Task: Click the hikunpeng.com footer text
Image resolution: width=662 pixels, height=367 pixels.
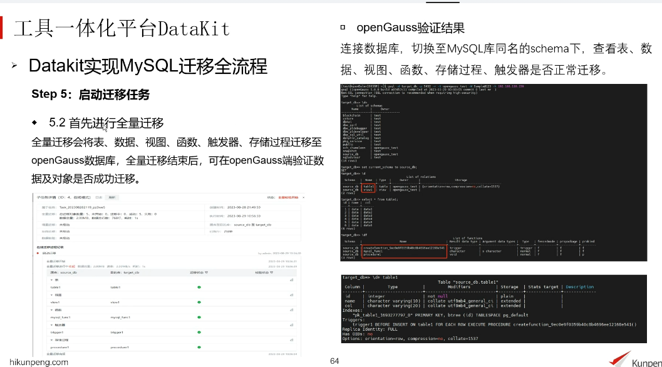Action: [x=39, y=362]
